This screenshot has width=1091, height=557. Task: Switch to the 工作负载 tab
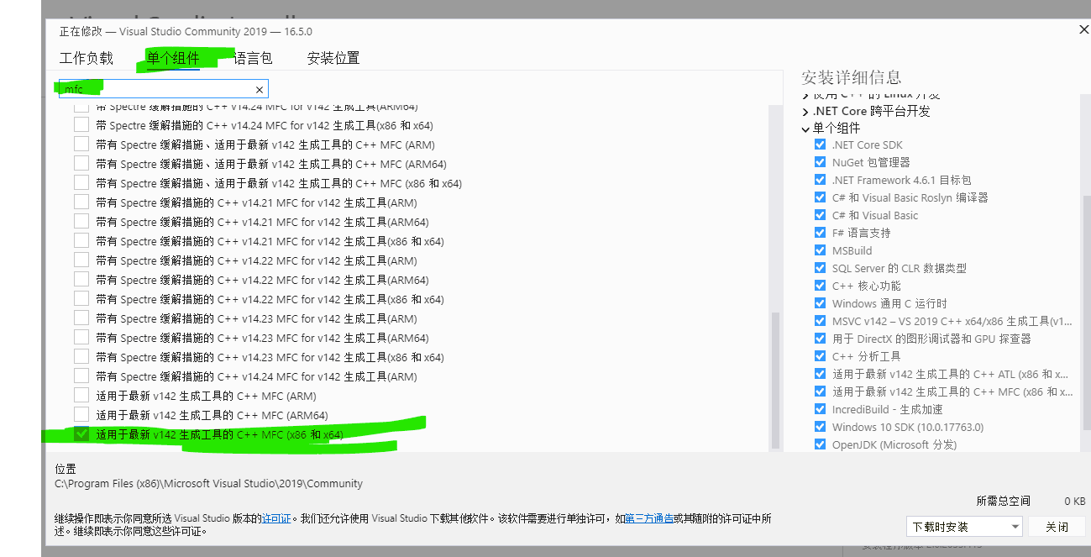pos(86,58)
